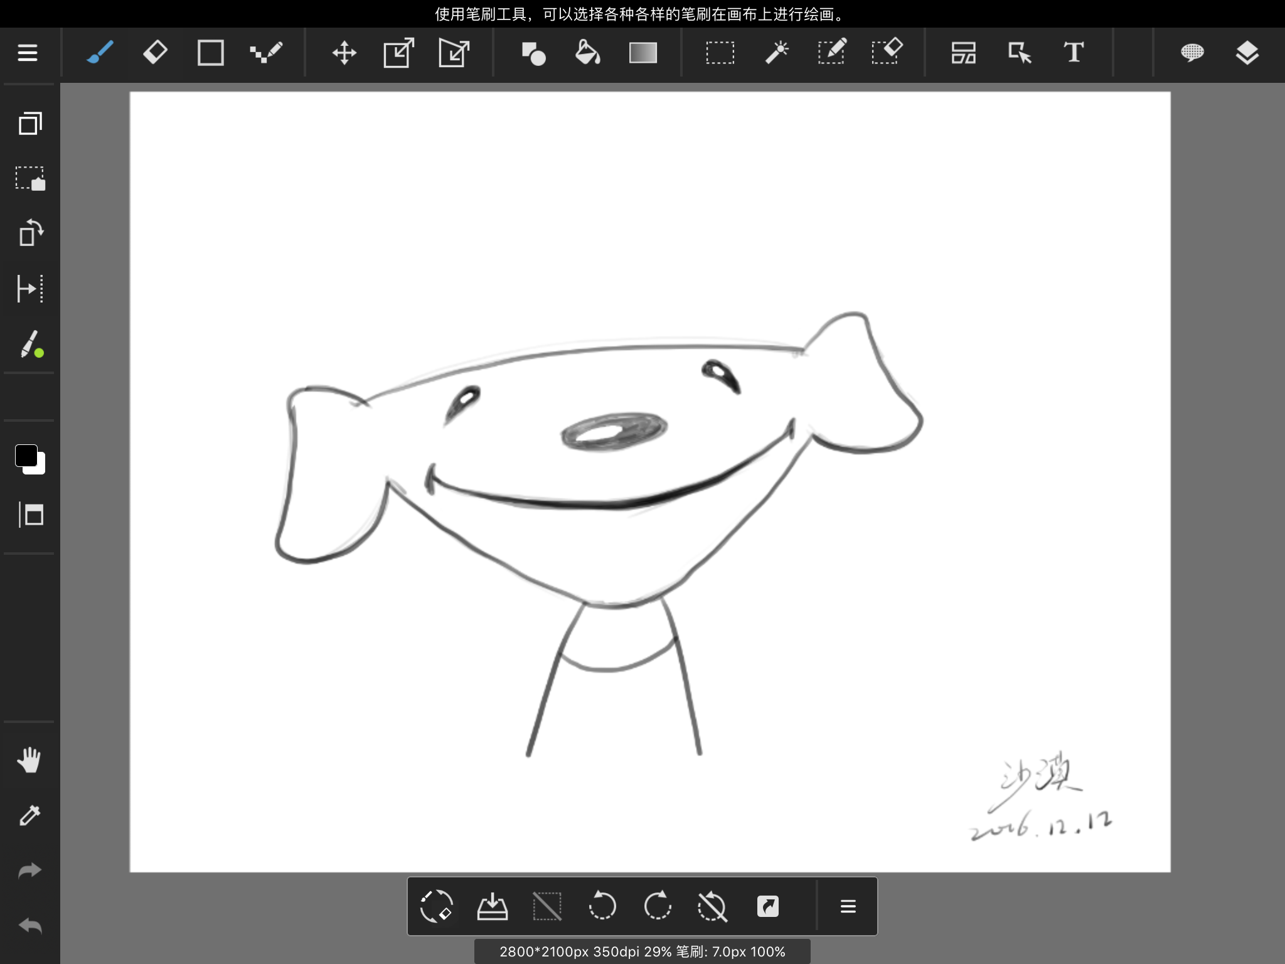Screen dimensions: 1285x964
Task: Open selection options in left sidebar
Action: tap(30, 178)
